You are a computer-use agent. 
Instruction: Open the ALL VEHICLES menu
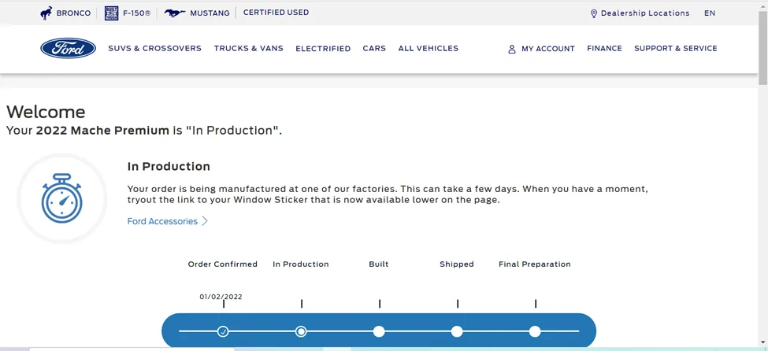(x=428, y=48)
